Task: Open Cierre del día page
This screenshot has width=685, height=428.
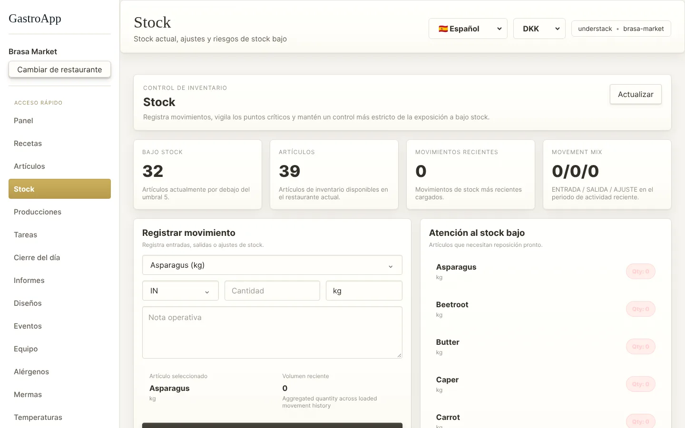Action: [x=59, y=258]
